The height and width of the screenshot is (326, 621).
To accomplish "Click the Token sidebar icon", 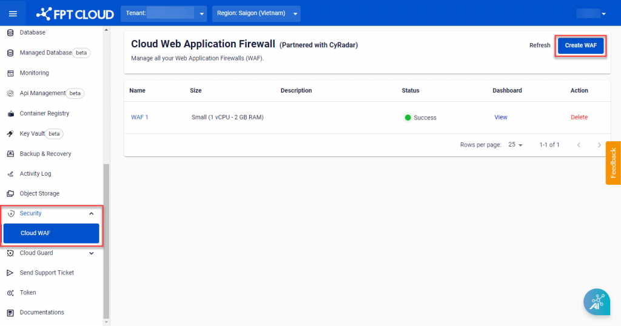I will click(x=10, y=293).
